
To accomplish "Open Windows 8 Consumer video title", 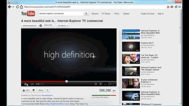I will point(151,104).
